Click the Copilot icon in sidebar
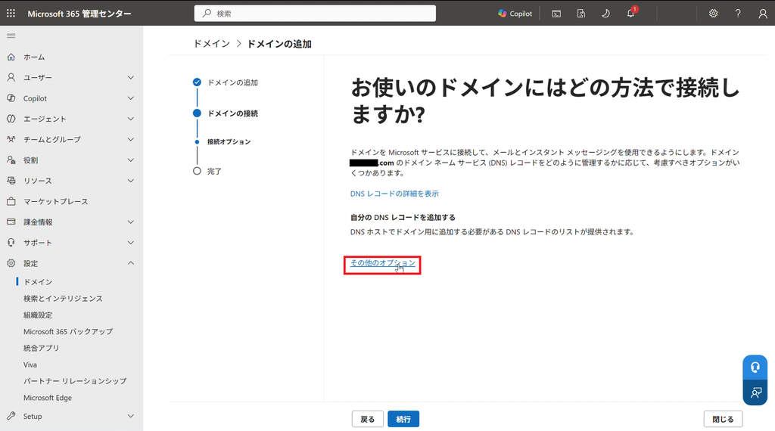This screenshot has width=775, height=431. 11,98
